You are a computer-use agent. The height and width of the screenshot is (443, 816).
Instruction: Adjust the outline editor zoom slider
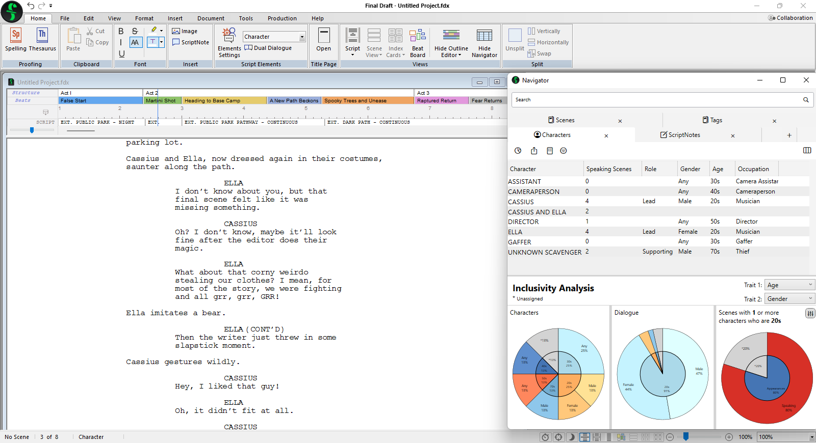[32, 130]
